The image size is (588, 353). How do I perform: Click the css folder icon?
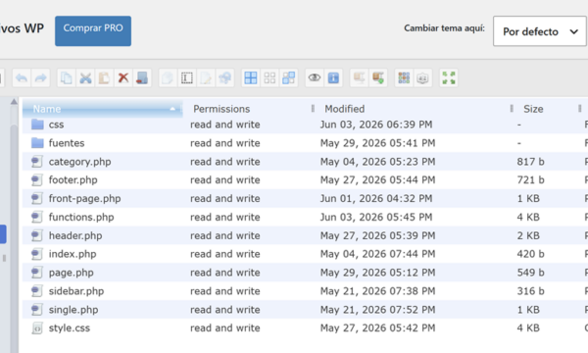pos(37,125)
